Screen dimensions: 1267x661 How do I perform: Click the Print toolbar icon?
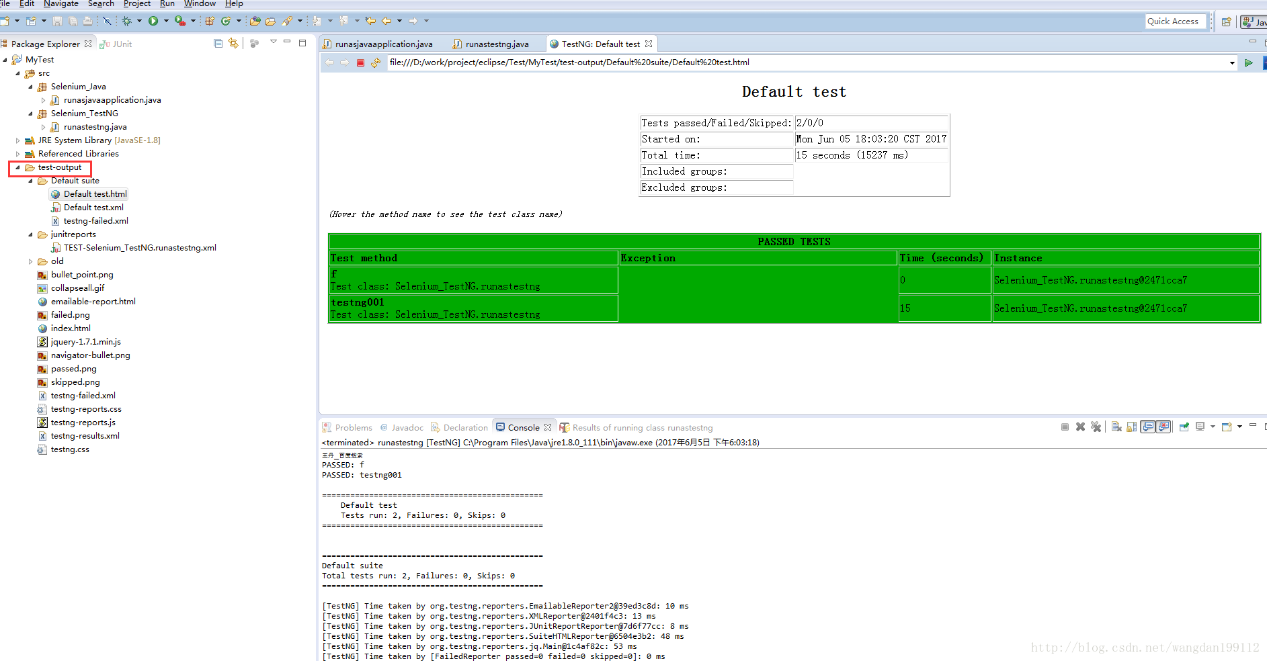[x=88, y=21]
